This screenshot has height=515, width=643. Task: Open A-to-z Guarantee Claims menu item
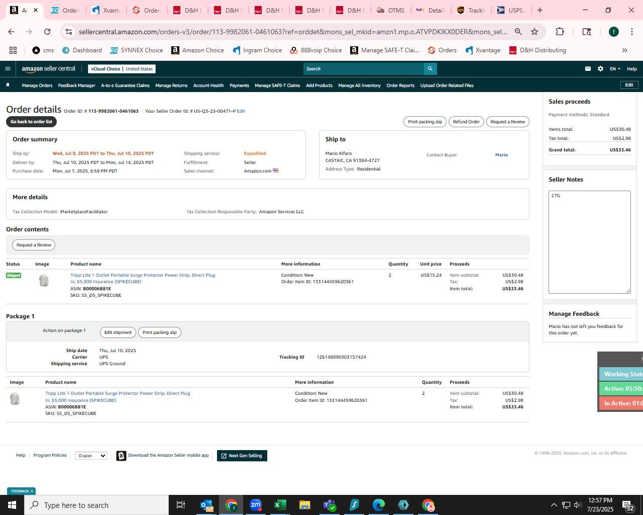pyautogui.click(x=126, y=85)
